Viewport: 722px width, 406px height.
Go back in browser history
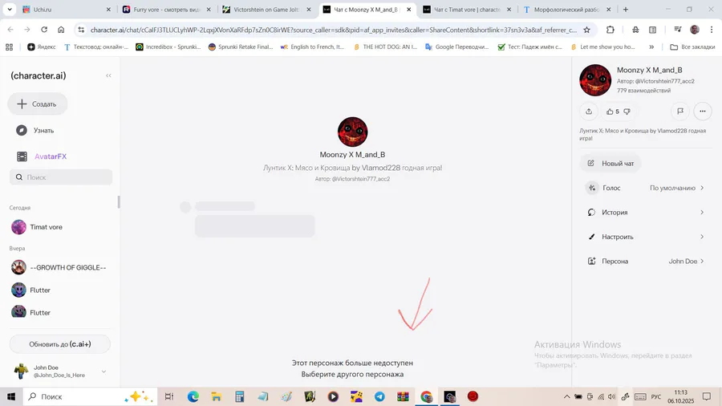(10, 30)
